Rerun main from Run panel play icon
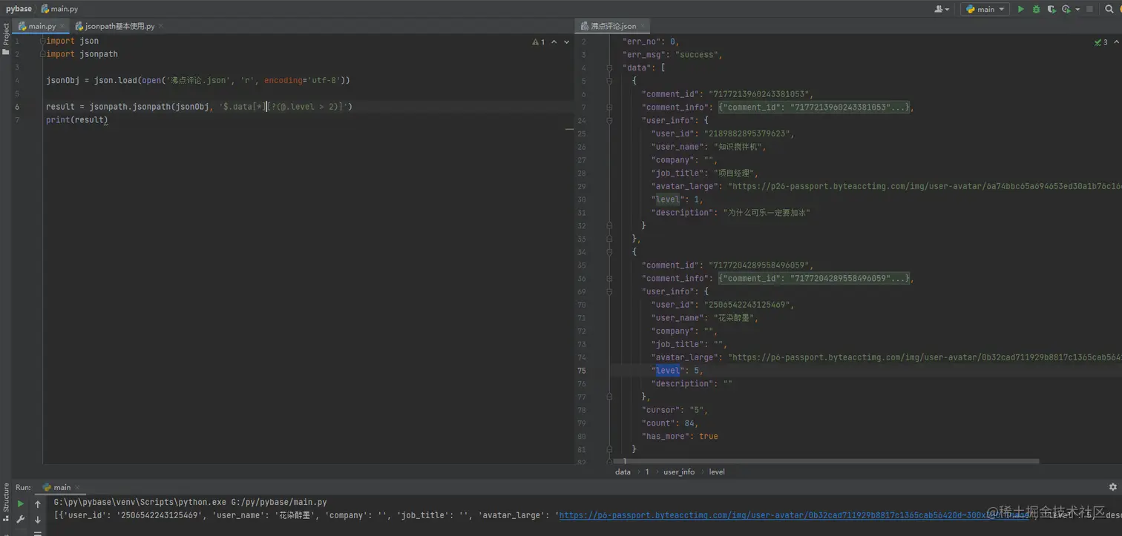 [21, 504]
